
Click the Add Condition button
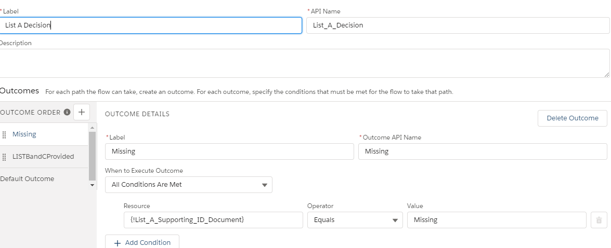click(142, 242)
